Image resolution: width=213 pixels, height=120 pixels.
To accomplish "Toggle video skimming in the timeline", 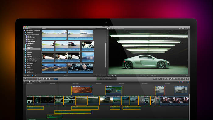I will (179, 82).
